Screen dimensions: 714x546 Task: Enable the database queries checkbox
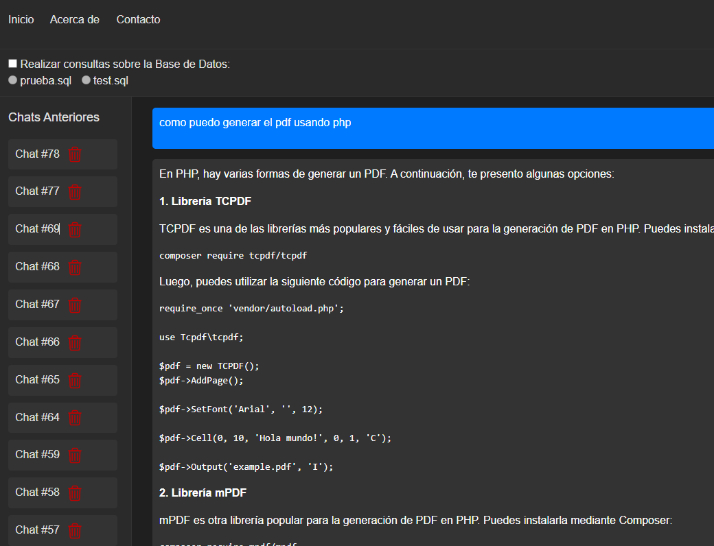coord(13,64)
